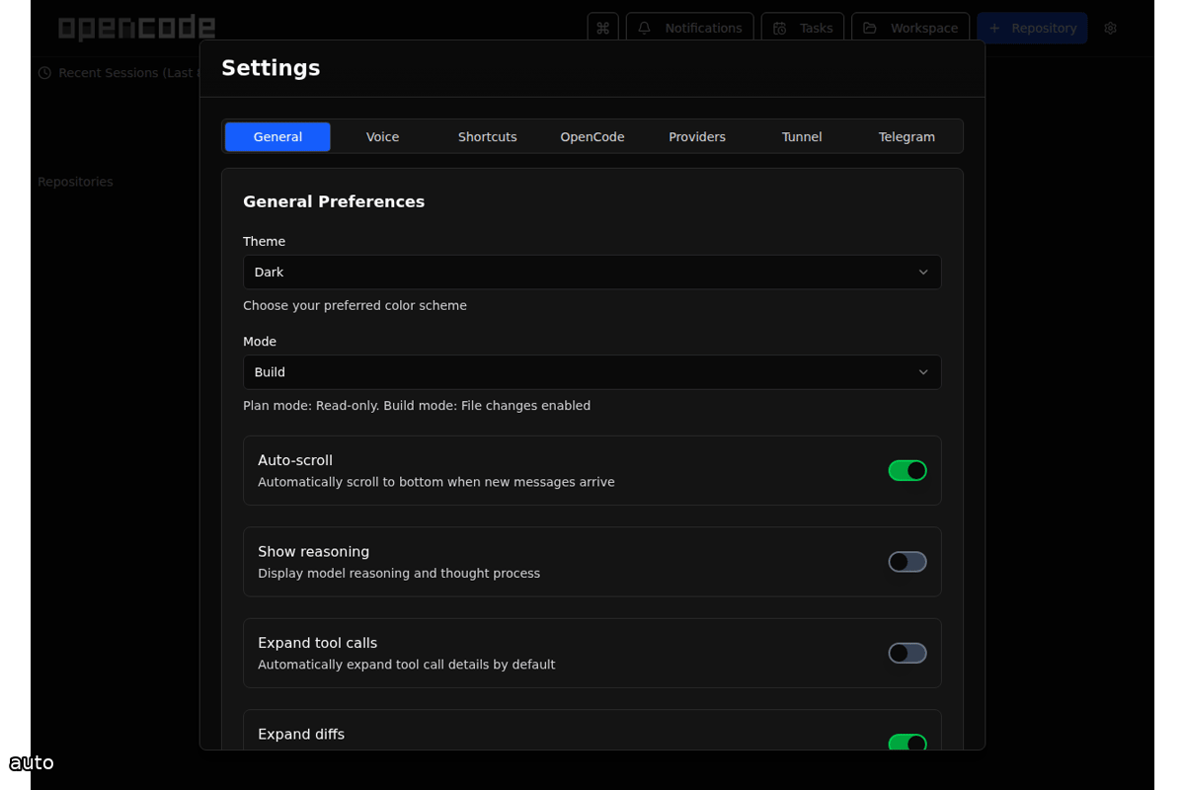1185x790 pixels.
Task: Select the Providers tab
Action: (697, 136)
